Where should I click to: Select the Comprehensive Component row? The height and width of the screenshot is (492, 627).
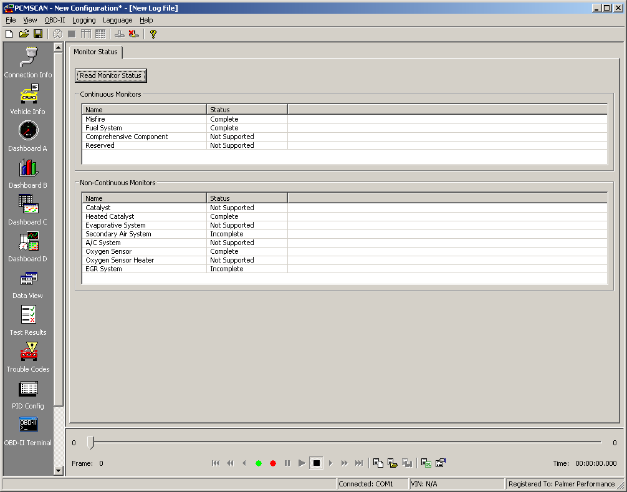click(x=345, y=137)
